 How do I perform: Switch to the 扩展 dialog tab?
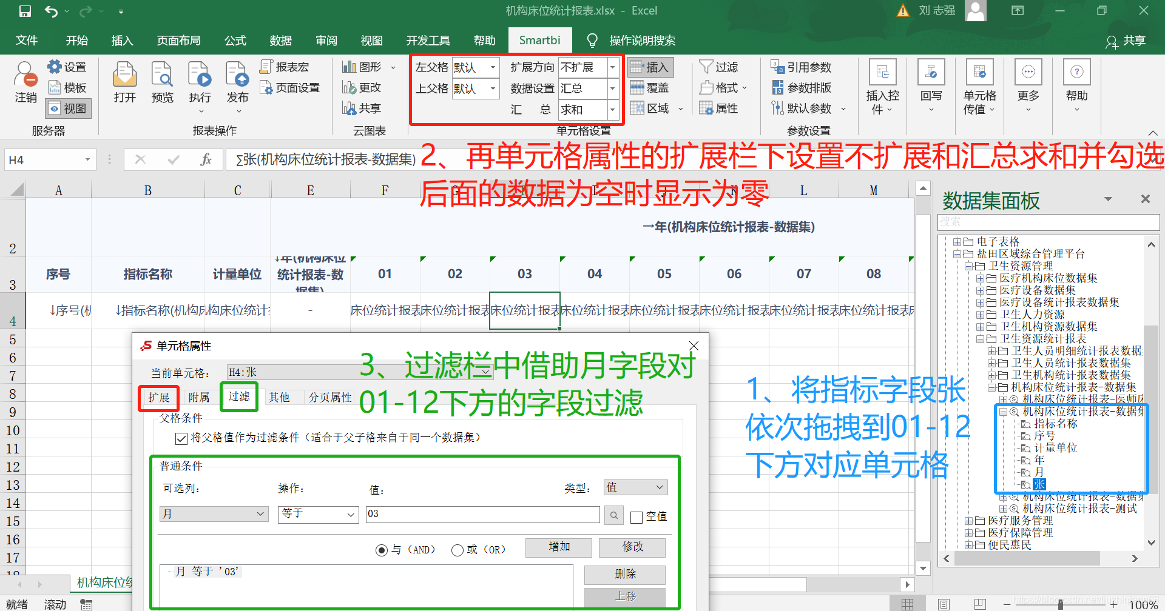158,398
